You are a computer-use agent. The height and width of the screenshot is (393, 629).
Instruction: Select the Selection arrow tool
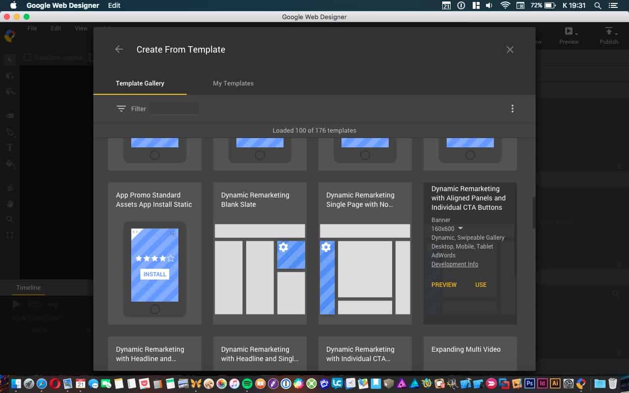(10, 60)
